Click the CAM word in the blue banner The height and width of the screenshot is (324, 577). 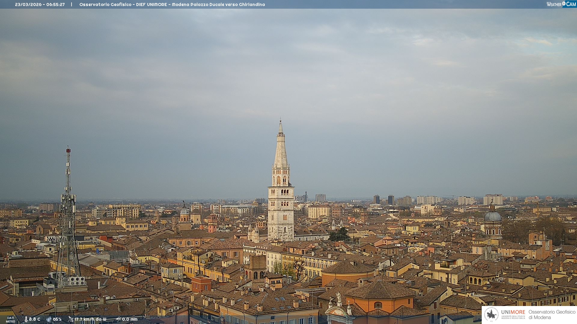click(x=571, y=4)
